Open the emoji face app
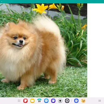The height and width of the screenshot is (104, 104). 83,101
